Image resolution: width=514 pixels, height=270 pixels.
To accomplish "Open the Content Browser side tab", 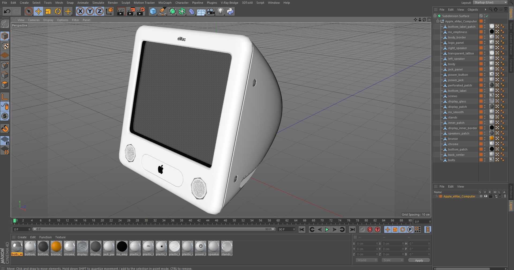I will [x=511, y=44].
